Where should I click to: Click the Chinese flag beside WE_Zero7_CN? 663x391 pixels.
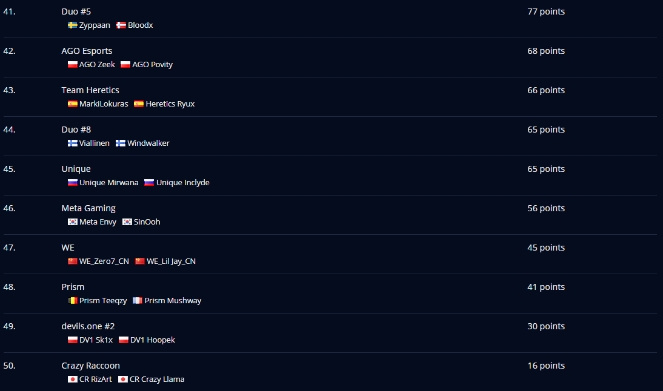[x=72, y=261]
